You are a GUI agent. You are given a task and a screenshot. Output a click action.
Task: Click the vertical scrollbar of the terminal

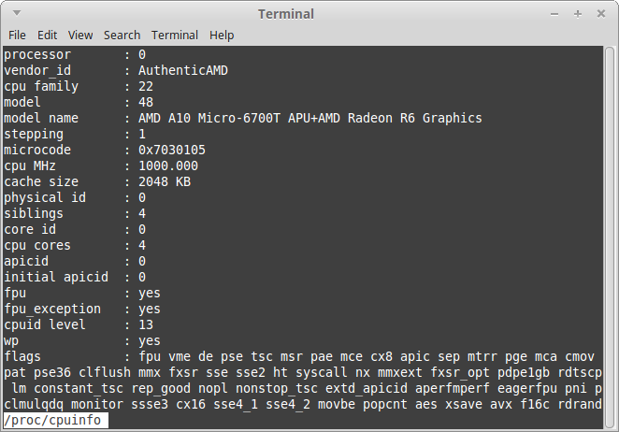tap(610, 237)
